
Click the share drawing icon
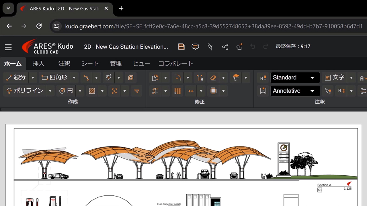pos(225,47)
